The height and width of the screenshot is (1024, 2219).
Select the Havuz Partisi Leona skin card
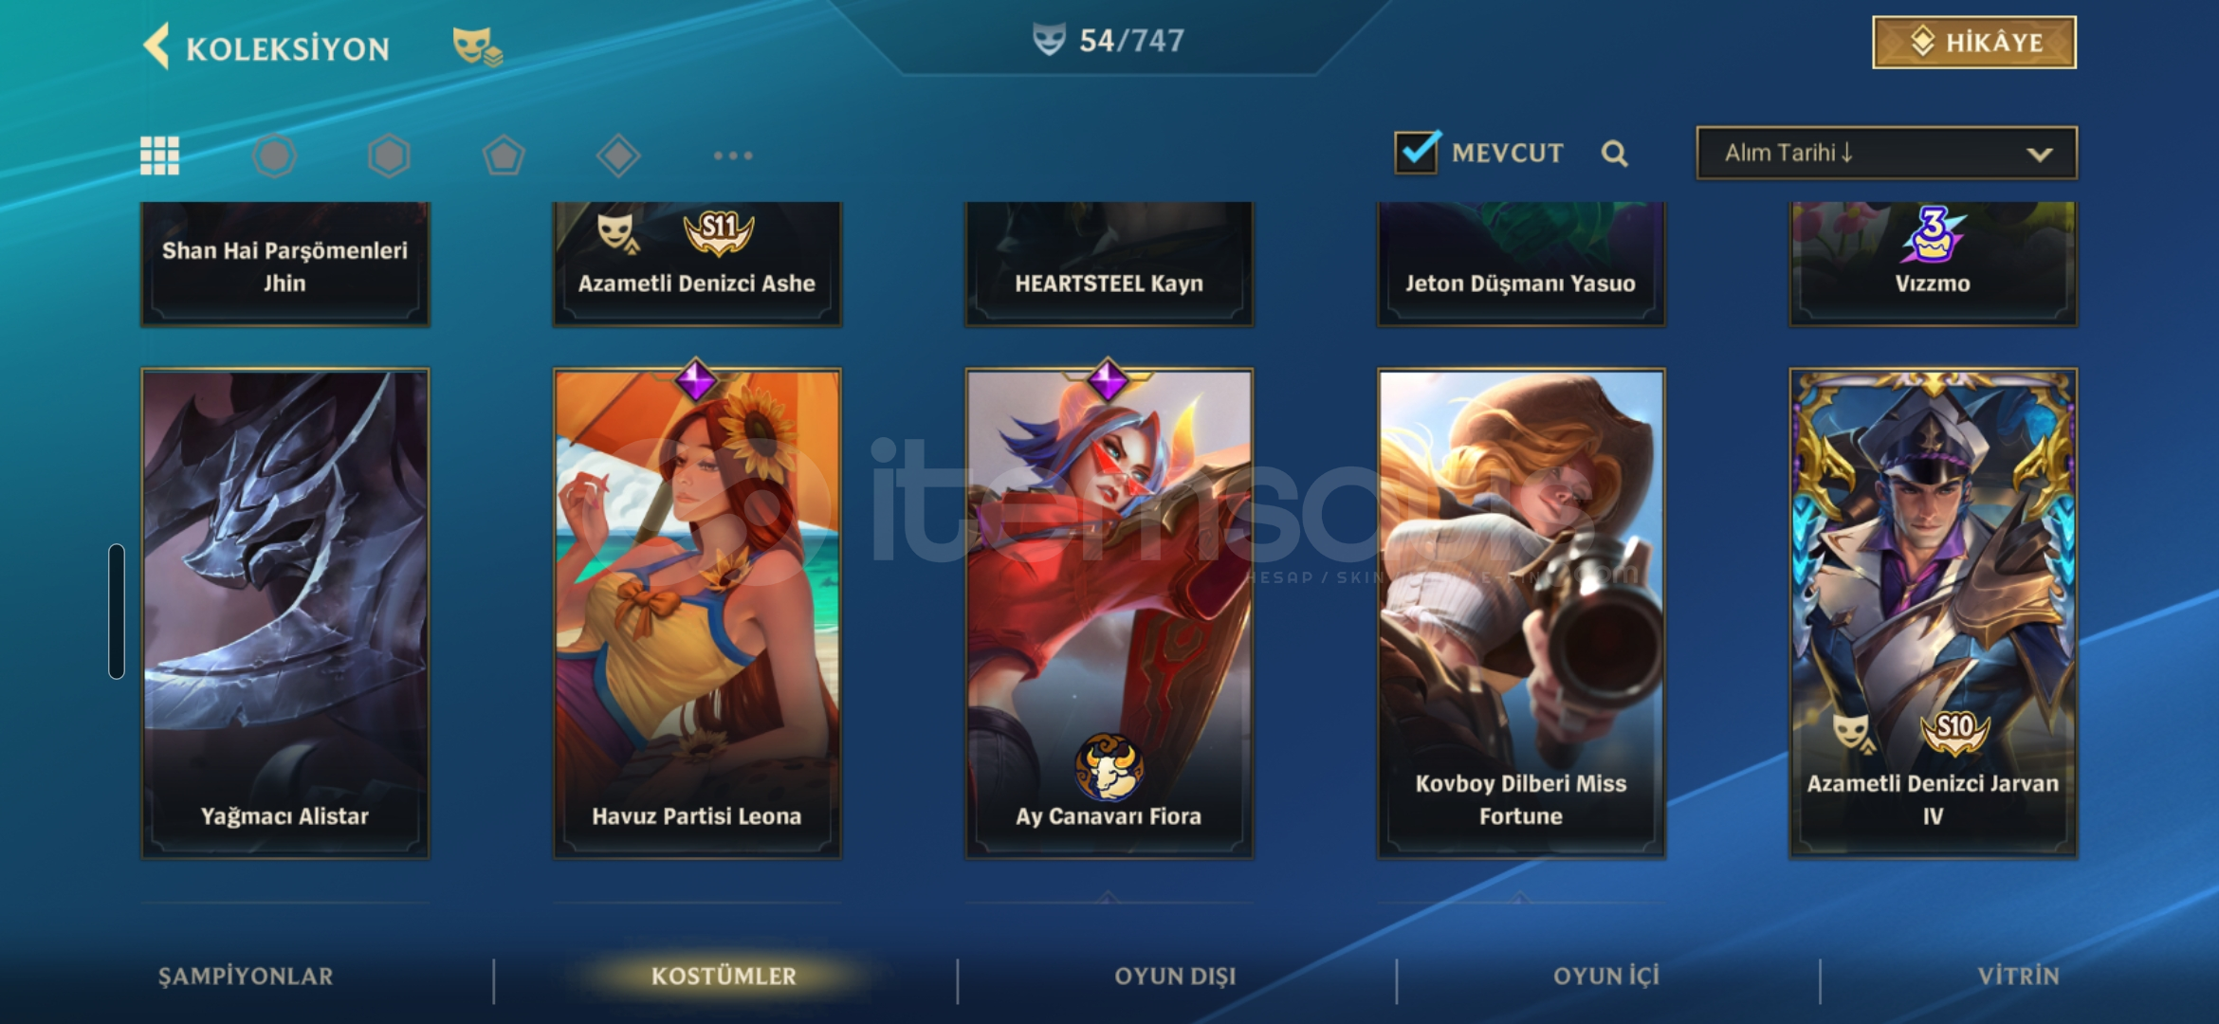coord(697,613)
